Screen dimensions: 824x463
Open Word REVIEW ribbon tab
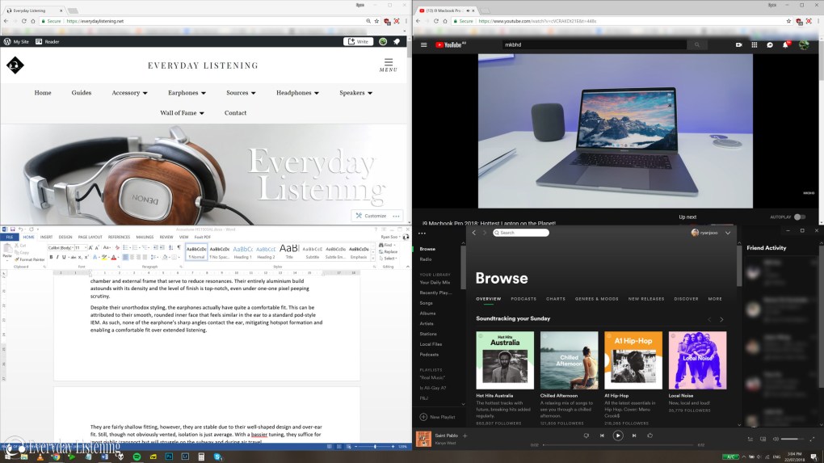pos(166,237)
